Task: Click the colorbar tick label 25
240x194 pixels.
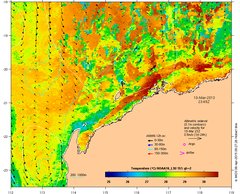Action: (109, 182)
